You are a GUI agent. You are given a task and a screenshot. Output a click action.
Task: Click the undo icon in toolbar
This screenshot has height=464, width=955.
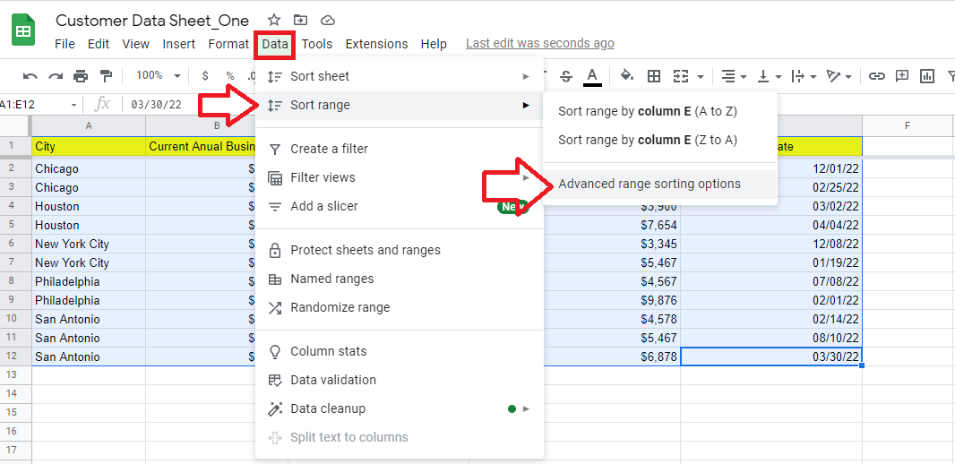click(x=30, y=76)
